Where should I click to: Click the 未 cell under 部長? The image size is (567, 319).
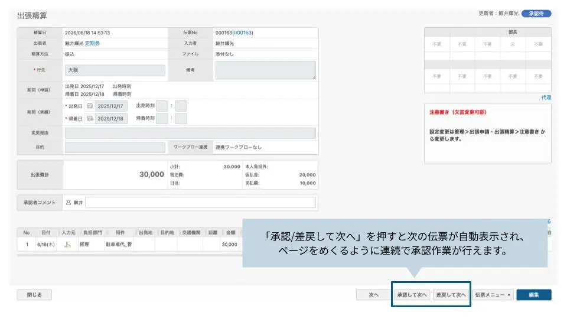coord(513,44)
